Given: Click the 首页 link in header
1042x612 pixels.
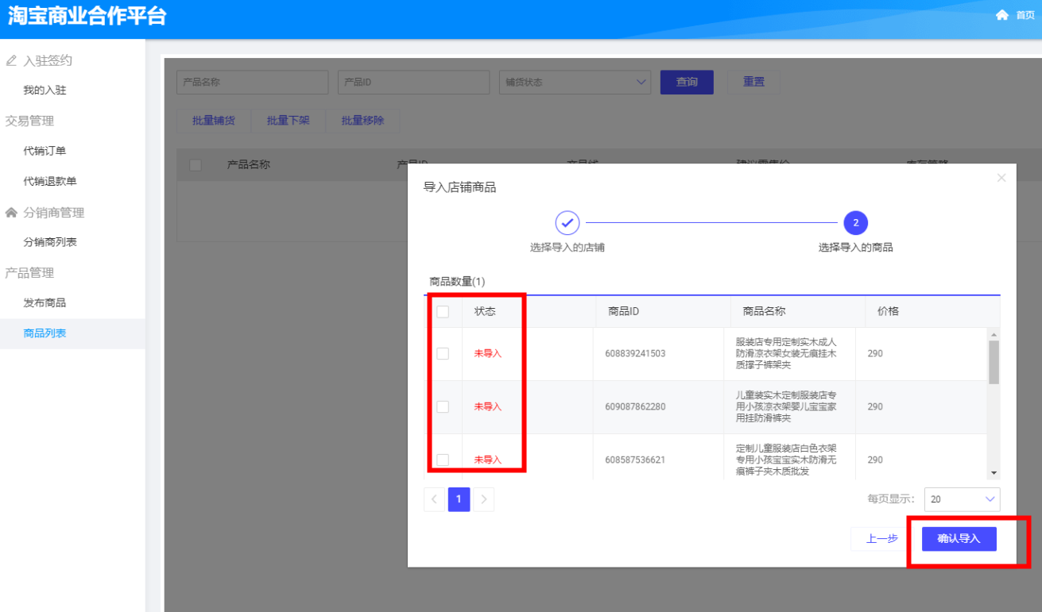Looking at the screenshot, I should (1025, 15).
